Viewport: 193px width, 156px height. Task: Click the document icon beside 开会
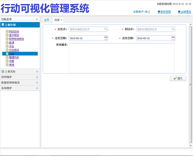pos(7,46)
